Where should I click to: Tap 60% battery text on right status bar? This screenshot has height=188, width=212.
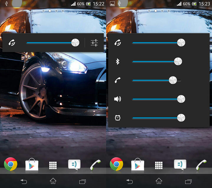[x=186, y=4]
